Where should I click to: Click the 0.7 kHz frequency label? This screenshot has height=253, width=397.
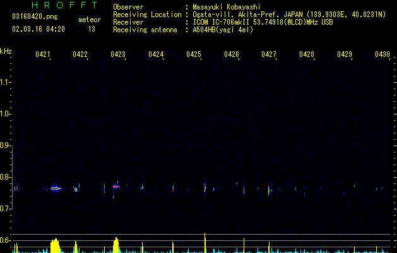point(5,209)
